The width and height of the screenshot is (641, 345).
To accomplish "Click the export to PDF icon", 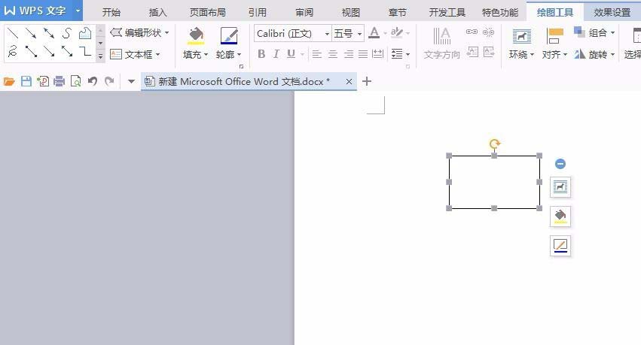I will [x=42, y=82].
